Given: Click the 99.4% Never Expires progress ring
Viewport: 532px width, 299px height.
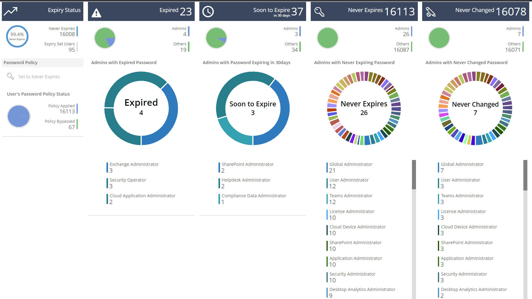Looking at the screenshot, I should pyautogui.click(x=17, y=36).
